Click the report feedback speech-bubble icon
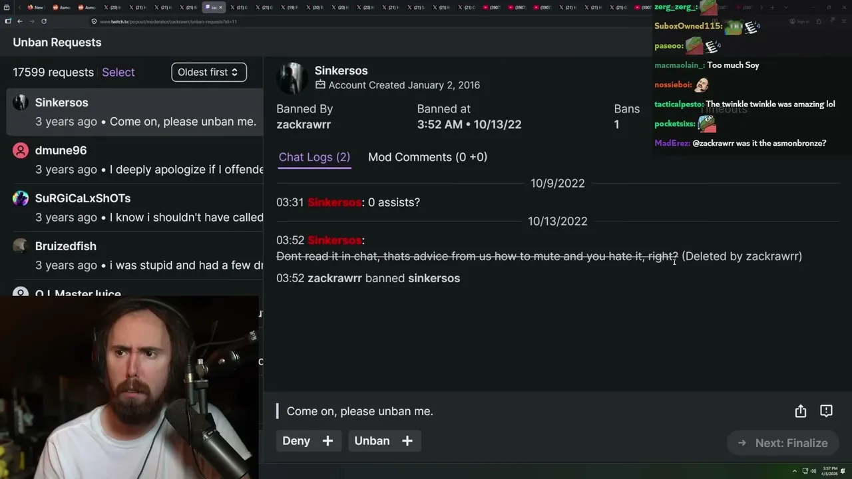This screenshot has height=479, width=852. 826,411
